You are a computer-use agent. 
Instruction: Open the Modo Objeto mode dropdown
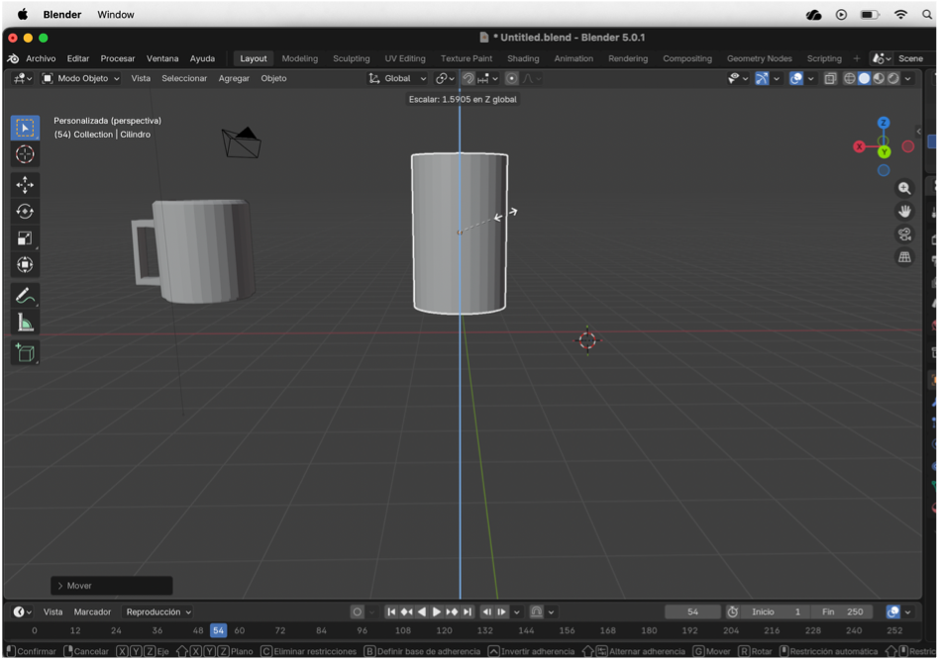pyautogui.click(x=81, y=78)
